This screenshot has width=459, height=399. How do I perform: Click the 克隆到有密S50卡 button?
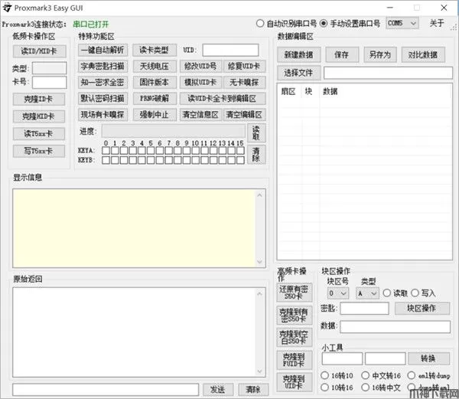(x=295, y=316)
